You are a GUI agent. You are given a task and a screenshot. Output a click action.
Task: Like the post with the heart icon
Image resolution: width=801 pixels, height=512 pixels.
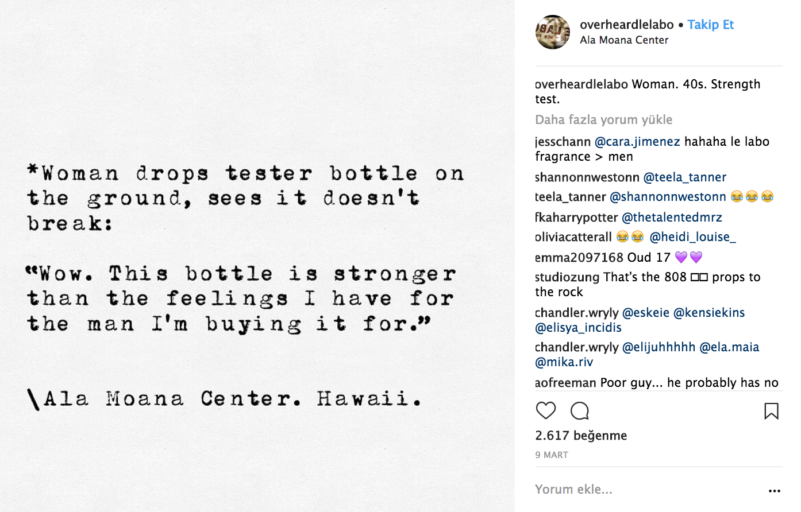(546, 411)
